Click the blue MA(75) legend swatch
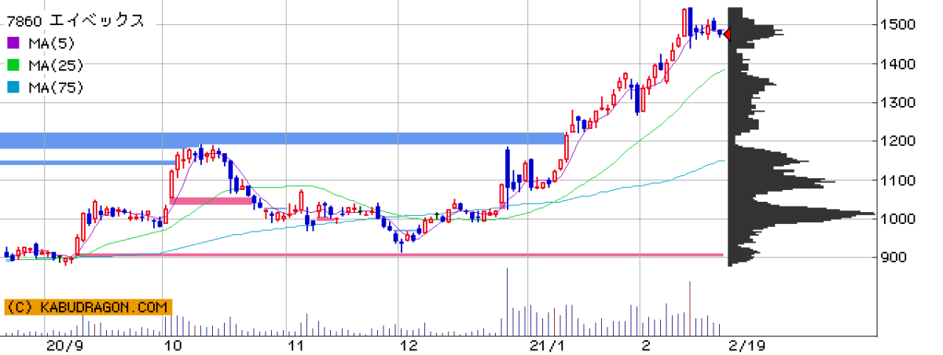943x355 pixels. pos(13,87)
